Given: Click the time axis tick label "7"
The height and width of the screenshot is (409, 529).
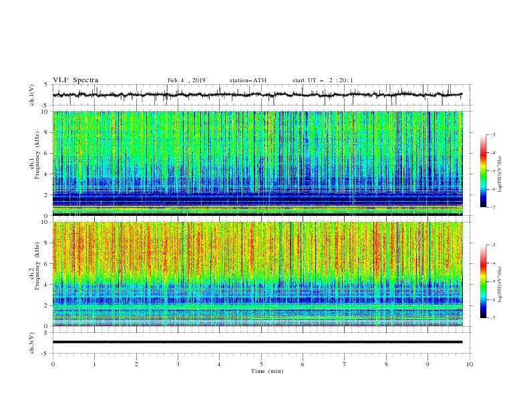Looking at the screenshot, I should (x=345, y=364).
